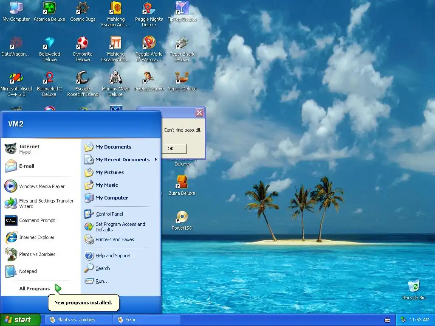Open Search from Start menu
The image size is (435, 326).
coord(121,268)
